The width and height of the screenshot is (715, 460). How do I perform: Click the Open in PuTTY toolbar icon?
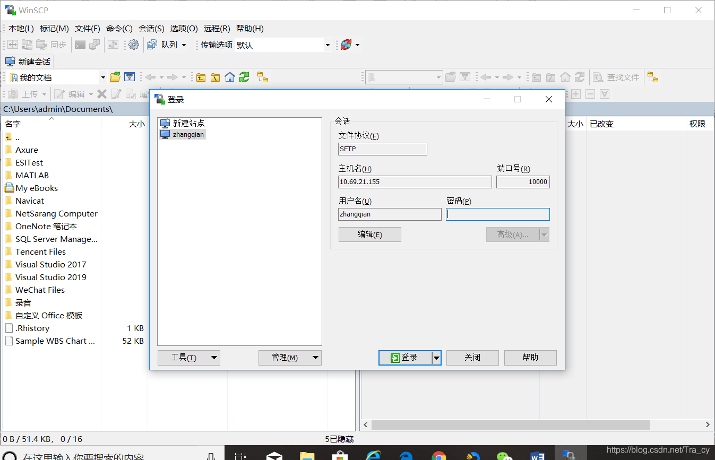coord(94,45)
